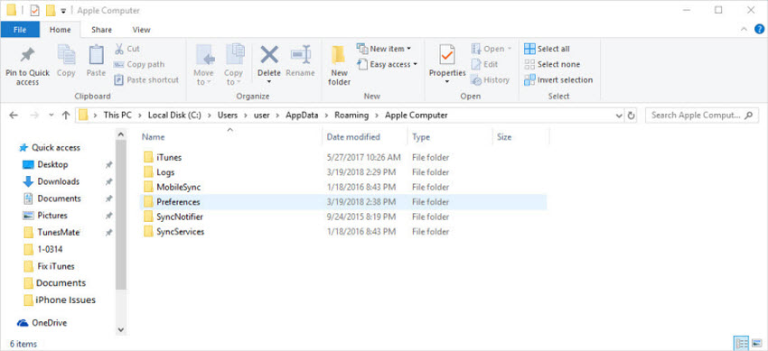Click Pin to Quick access icon
Viewport: 768px width, 351px height.
point(27,55)
